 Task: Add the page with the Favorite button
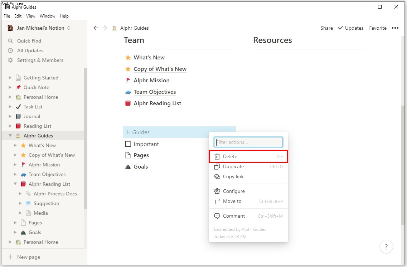378,28
